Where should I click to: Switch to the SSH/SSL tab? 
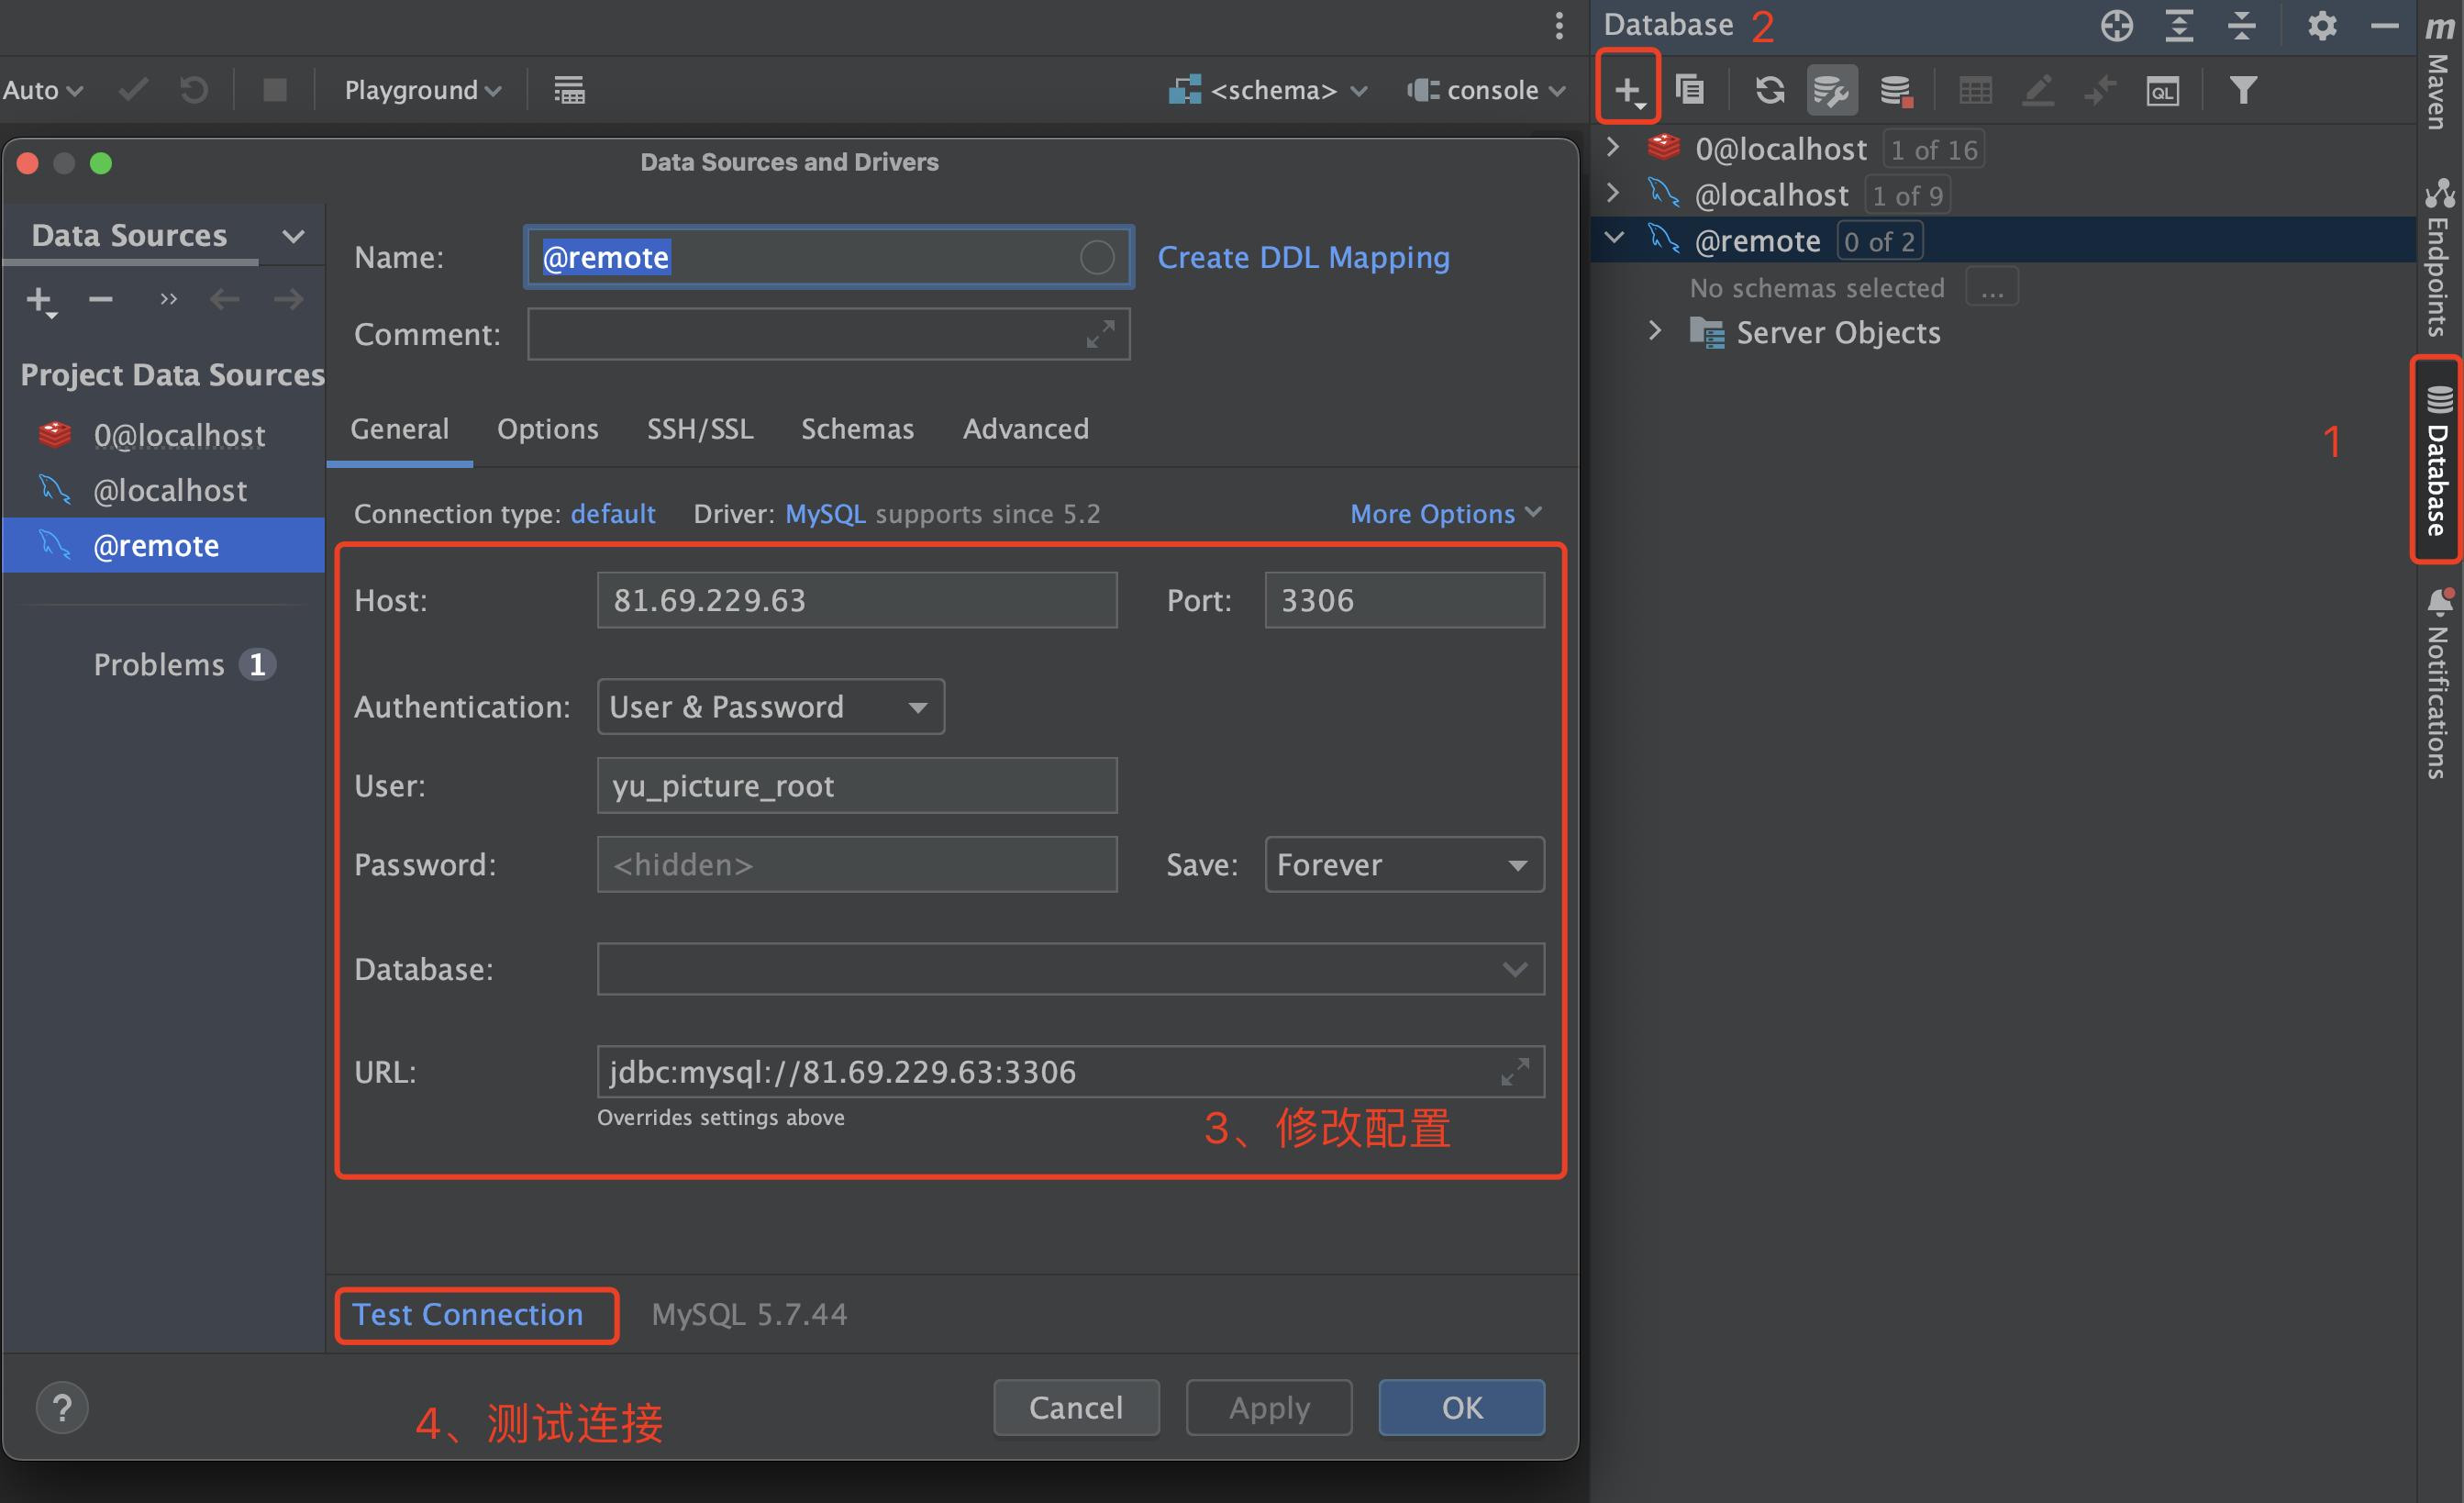click(700, 429)
